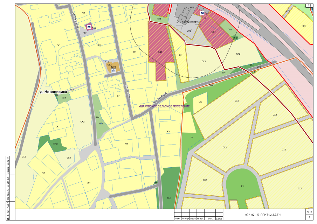317x224 pixels.
Task: Click the Лист 7 title block cell
Action: click(x=309, y=215)
